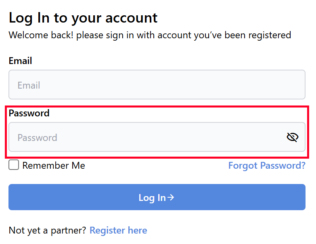
Task: Click the "Log In to your account" heading
Action: click(x=83, y=18)
